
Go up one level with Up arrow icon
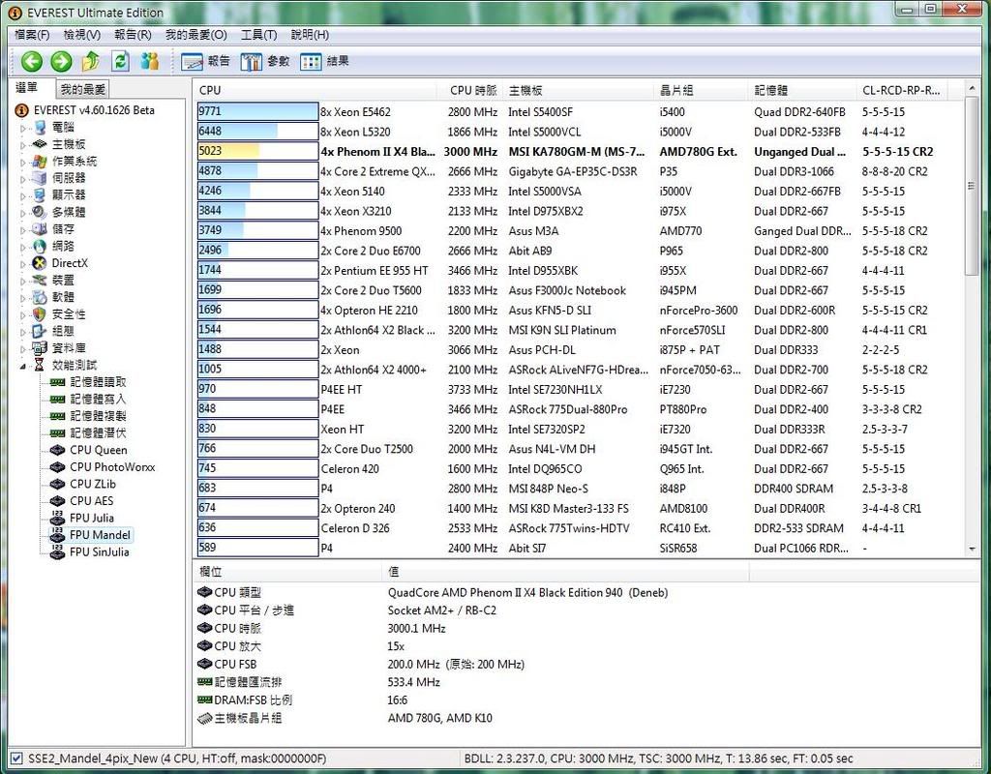[x=91, y=61]
